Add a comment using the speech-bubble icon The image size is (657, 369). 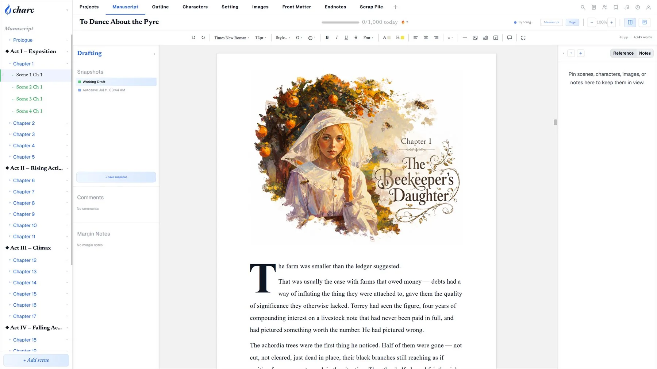(510, 38)
